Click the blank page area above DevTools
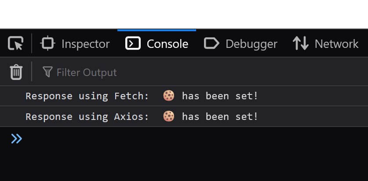Image resolution: width=368 pixels, height=181 pixels. 184,14
